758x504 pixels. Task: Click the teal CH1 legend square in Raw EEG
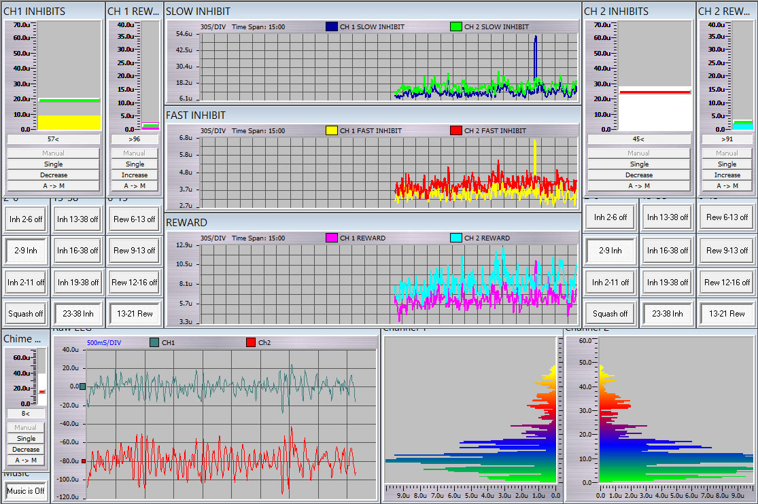pos(154,343)
